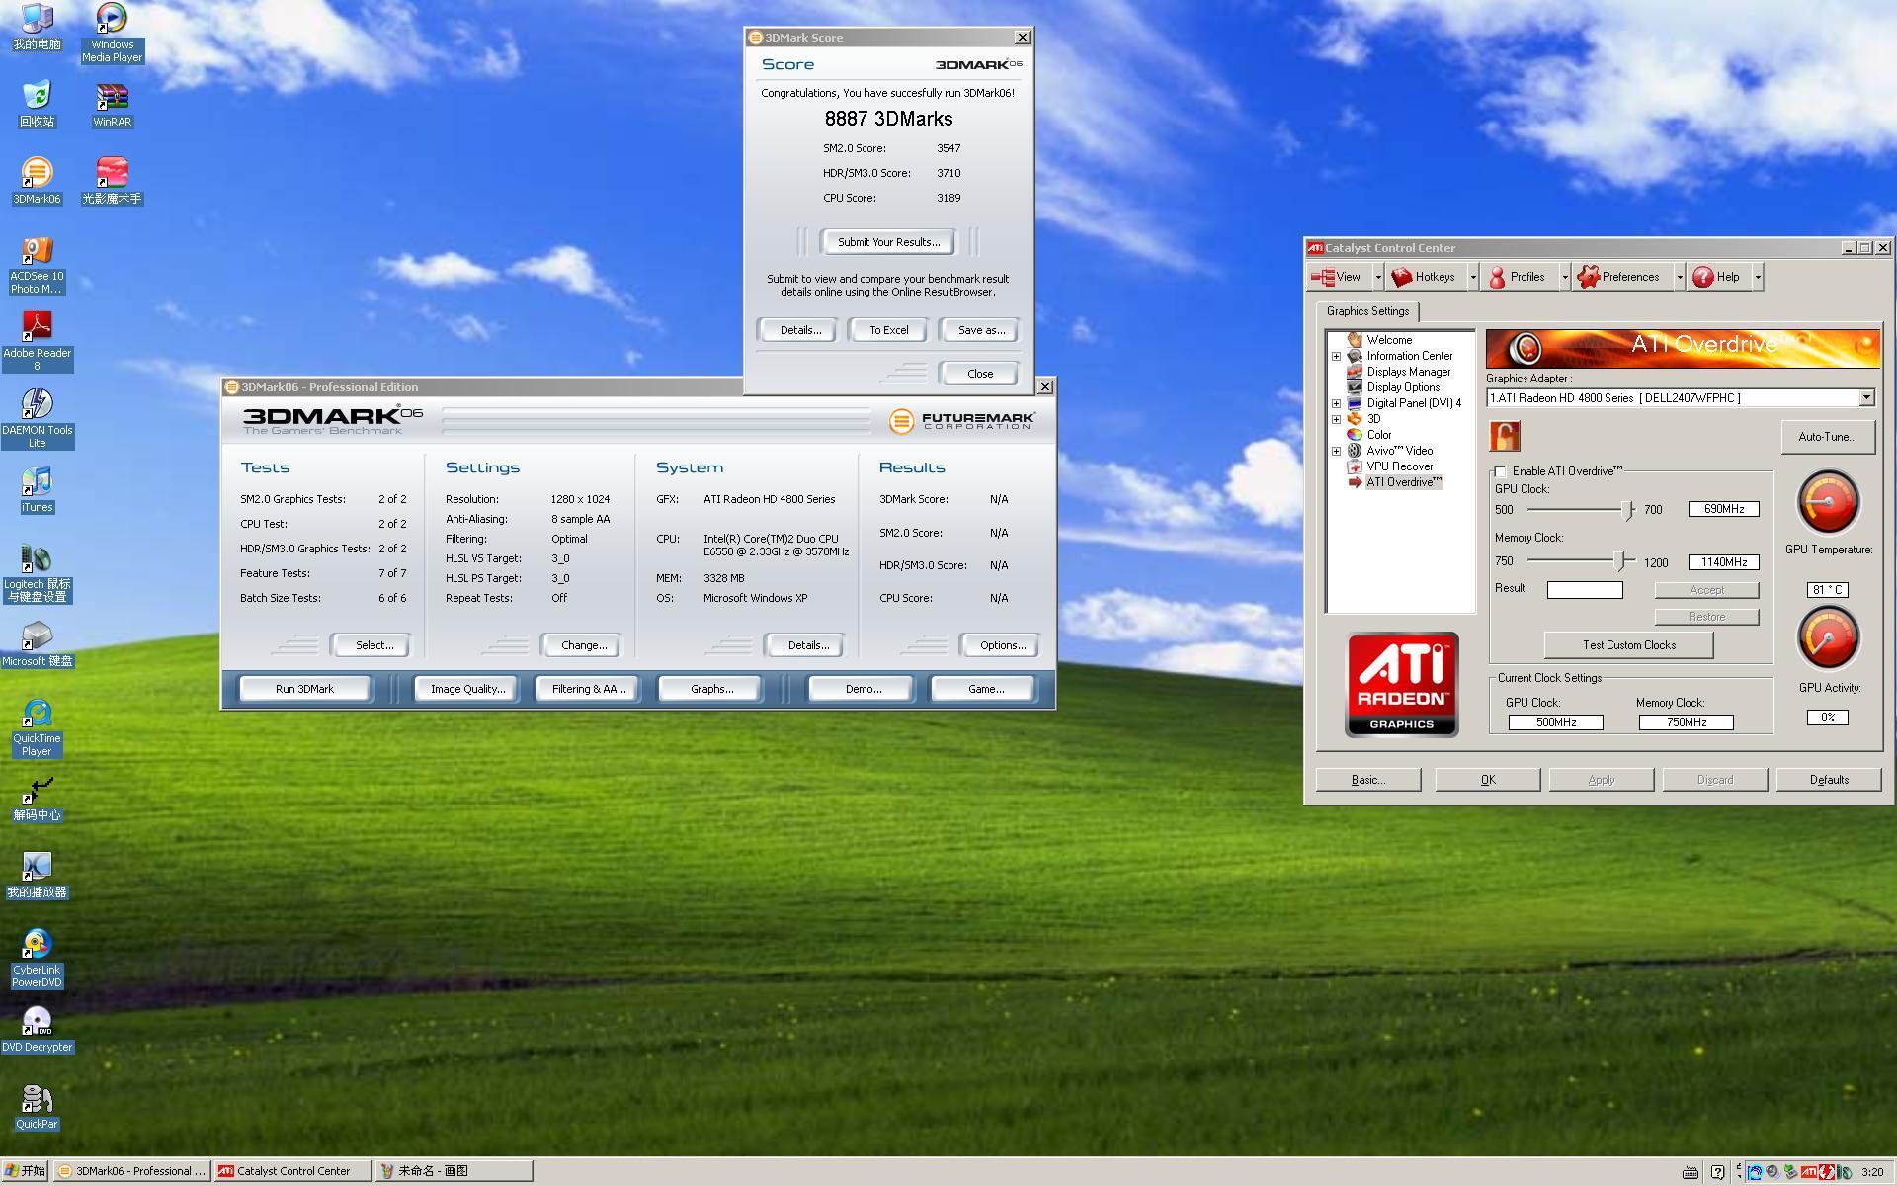This screenshot has width=1897, height=1186.
Task: Enable the ATI Overdrive checkbox
Action: point(1500,471)
